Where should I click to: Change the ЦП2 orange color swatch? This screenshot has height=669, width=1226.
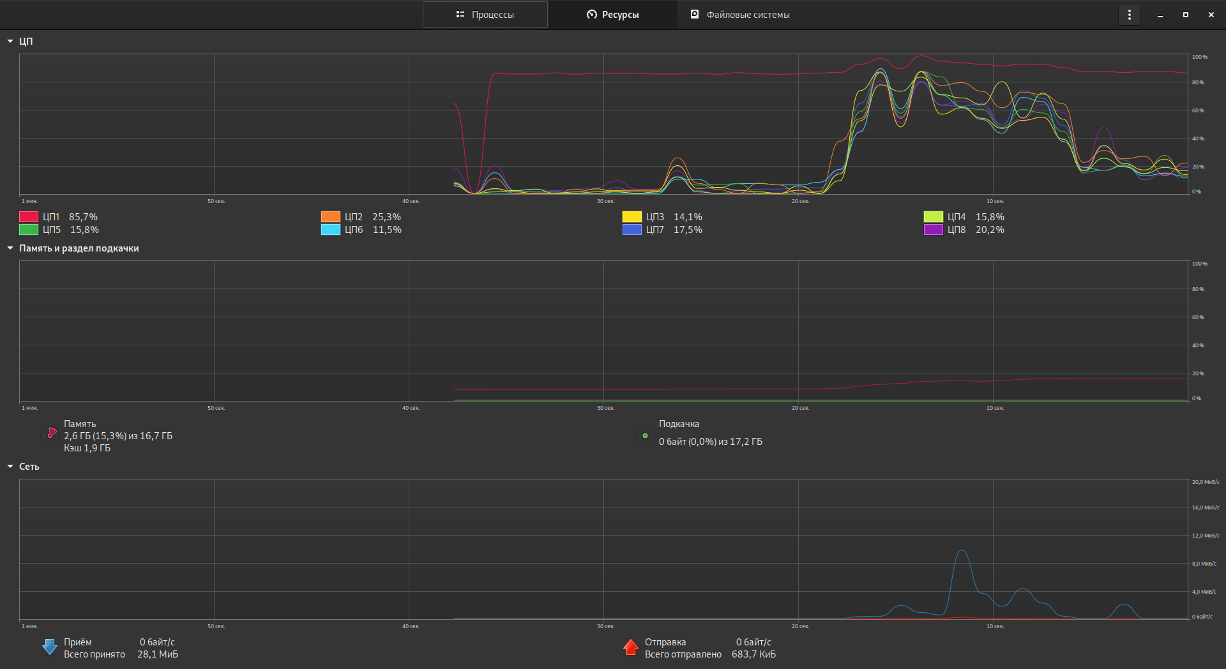pos(330,217)
